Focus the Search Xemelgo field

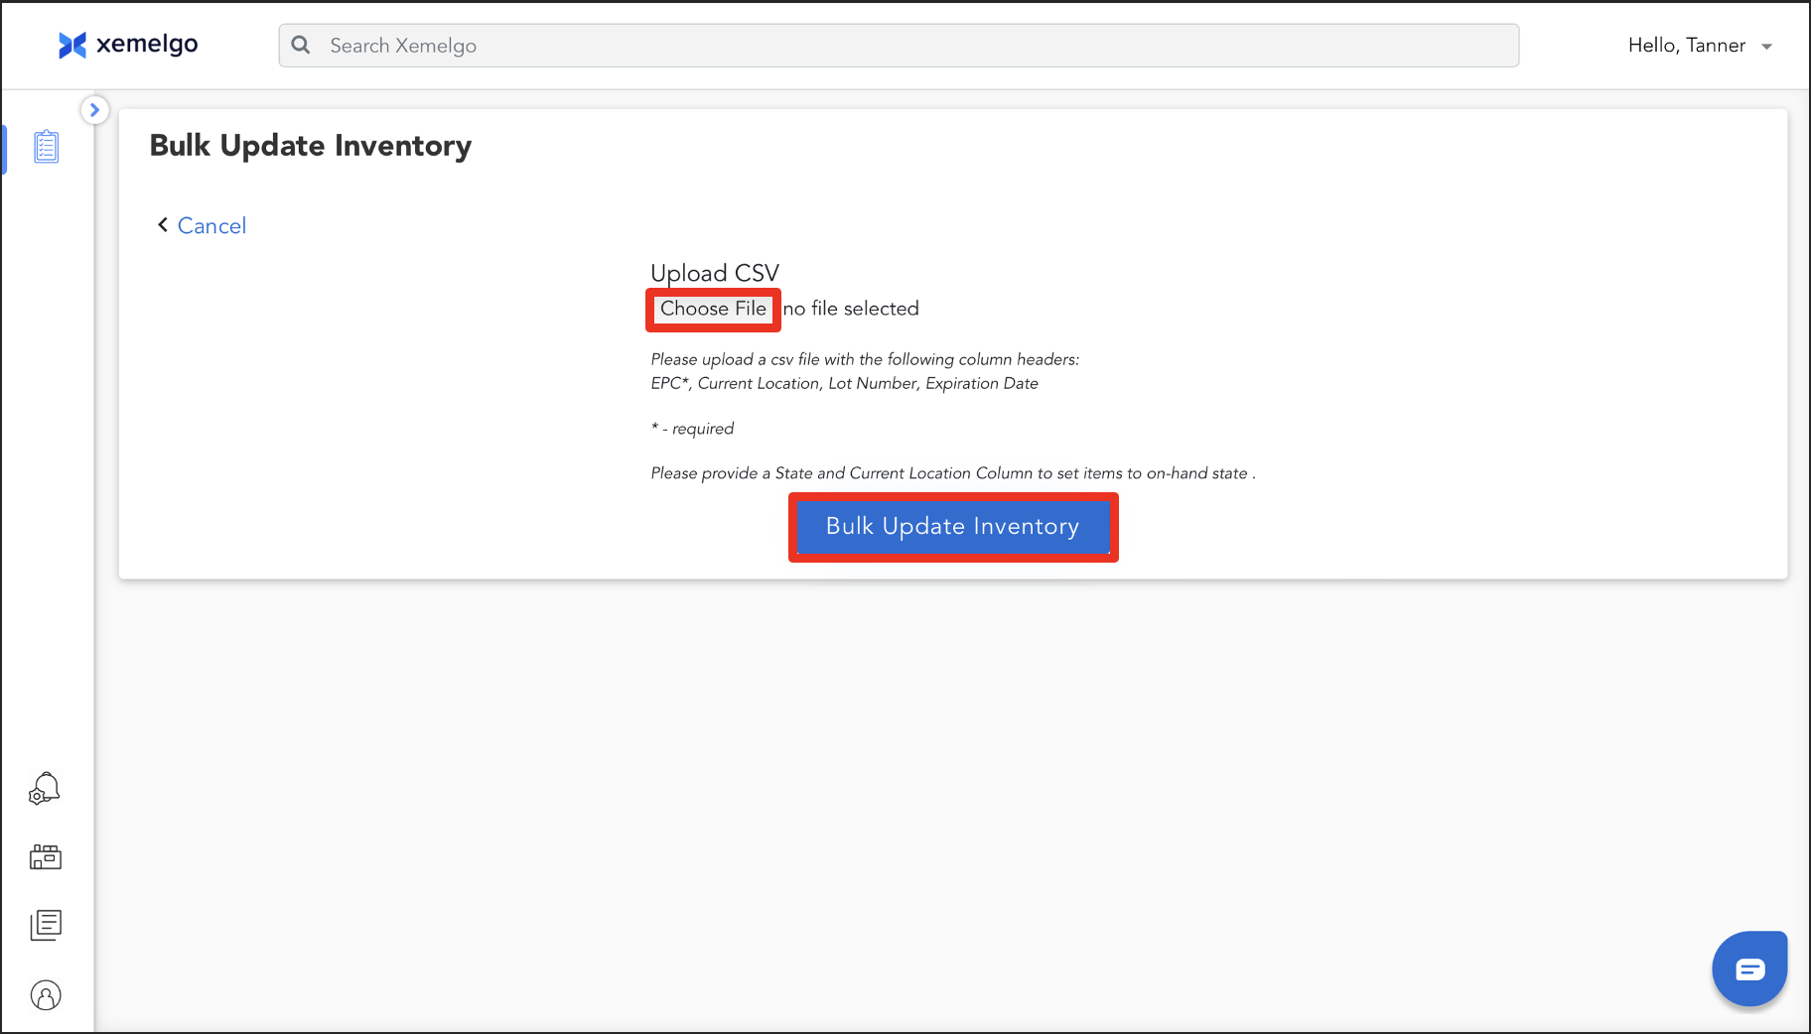[899, 46]
